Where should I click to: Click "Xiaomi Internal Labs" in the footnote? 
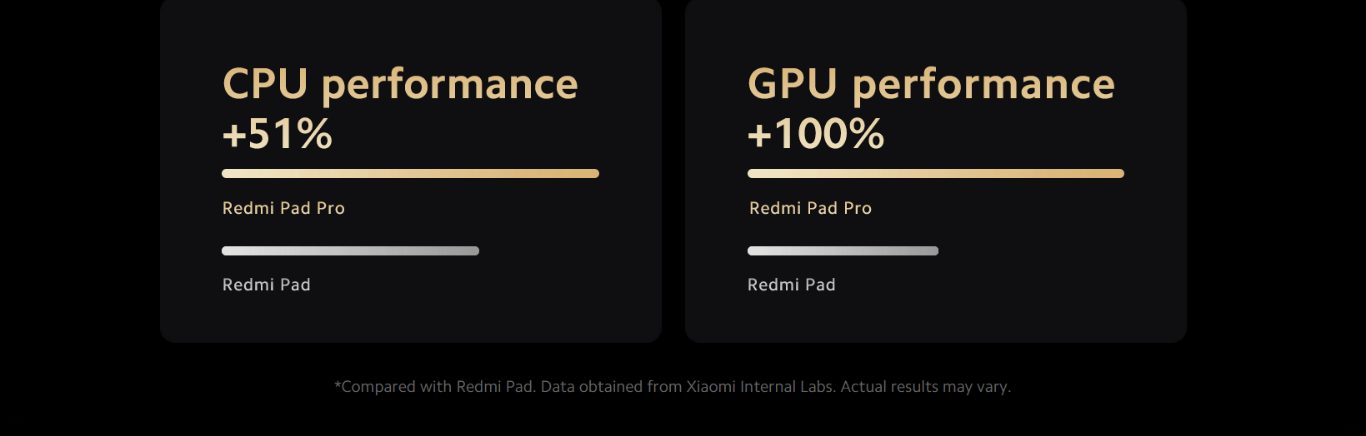coord(761,387)
